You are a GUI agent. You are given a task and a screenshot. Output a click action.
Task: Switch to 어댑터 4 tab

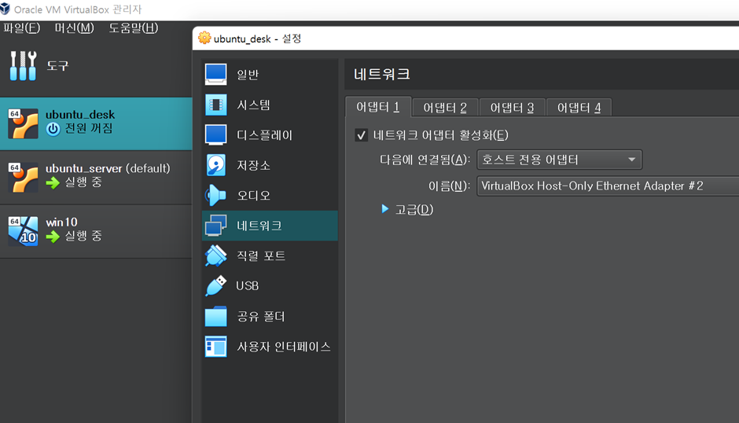(x=579, y=108)
